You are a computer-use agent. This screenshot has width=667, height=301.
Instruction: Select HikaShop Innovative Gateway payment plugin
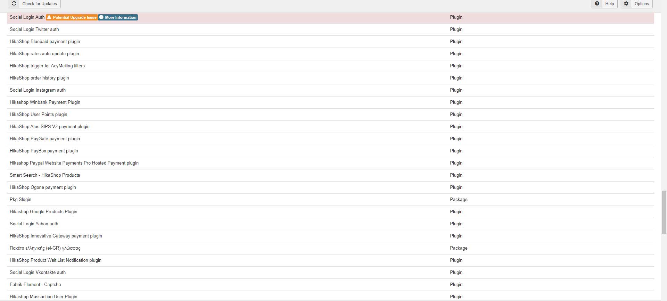click(56, 236)
